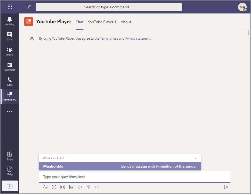Open the Praise badge icon
Screen dimensions: 251x194
(x=89, y=187)
